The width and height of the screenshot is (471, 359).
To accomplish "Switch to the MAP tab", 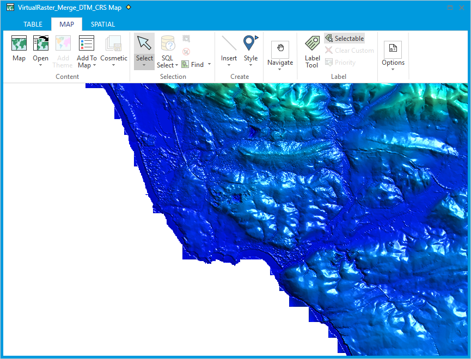I will 66,24.
